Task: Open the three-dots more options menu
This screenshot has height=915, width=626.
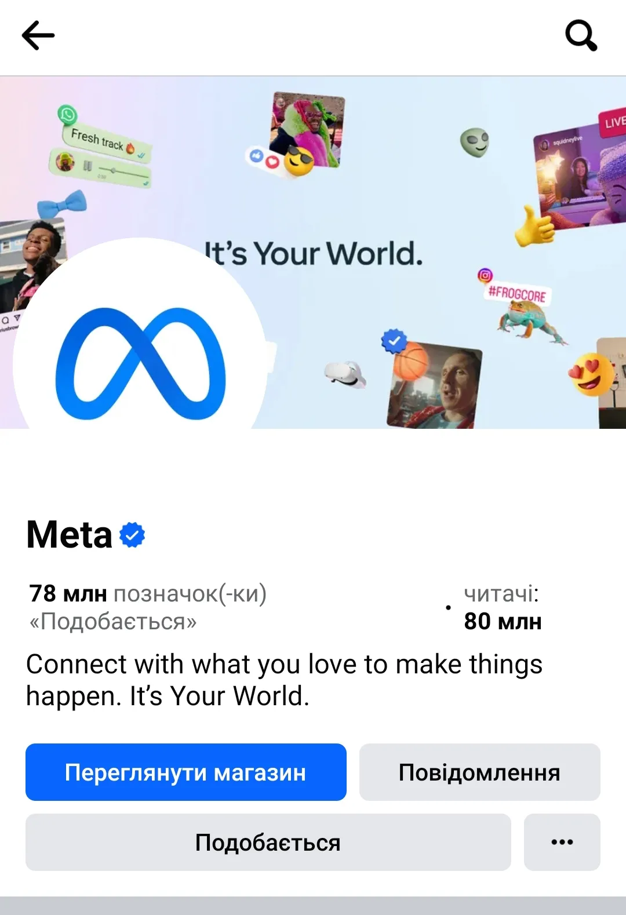Action: [562, 842]
